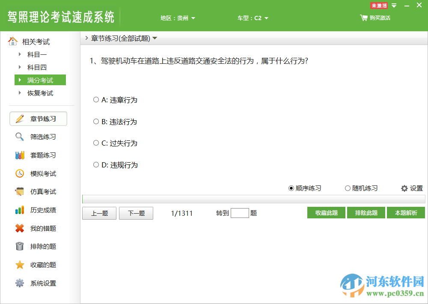Expand the 恢复考试 tree item
This screenshot has height=304, width=428.
(x=20, y=92)
